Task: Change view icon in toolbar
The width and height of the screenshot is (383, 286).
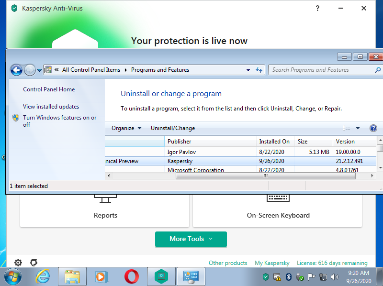Action: 346,128
